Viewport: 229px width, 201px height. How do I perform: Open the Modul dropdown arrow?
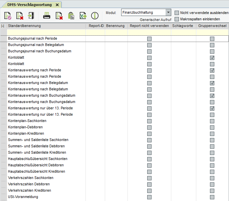pos(168,12)
